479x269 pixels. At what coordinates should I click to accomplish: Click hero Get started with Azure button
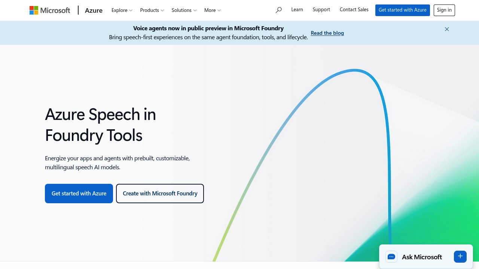(79, 194)
